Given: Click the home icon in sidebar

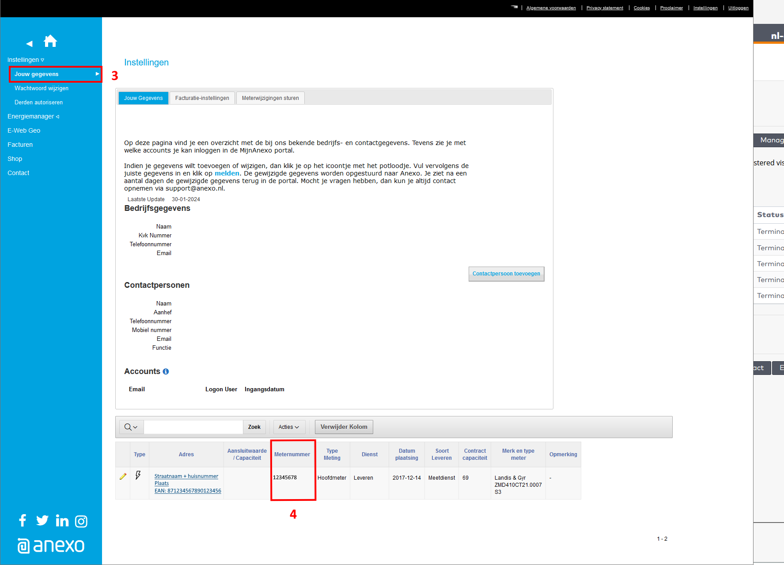Looking at the screenshot, I should [50, 41].
